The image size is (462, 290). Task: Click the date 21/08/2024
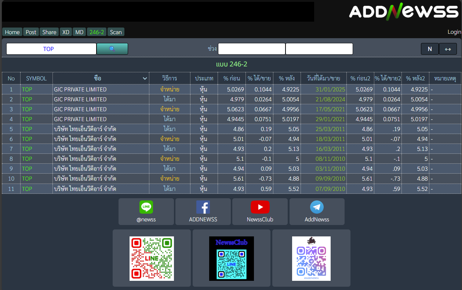pyautogui.click(x=330, y=99)
